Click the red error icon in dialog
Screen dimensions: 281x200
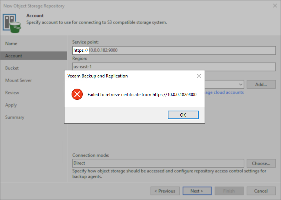(77, 94)
